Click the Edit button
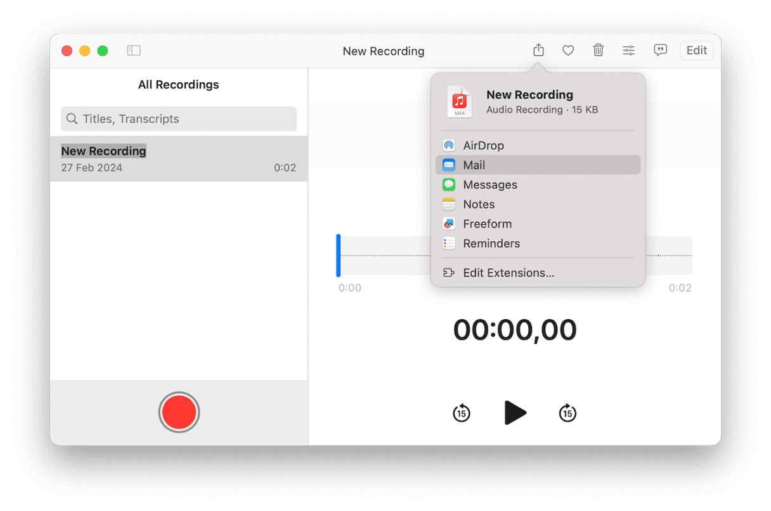 point(696,51)
